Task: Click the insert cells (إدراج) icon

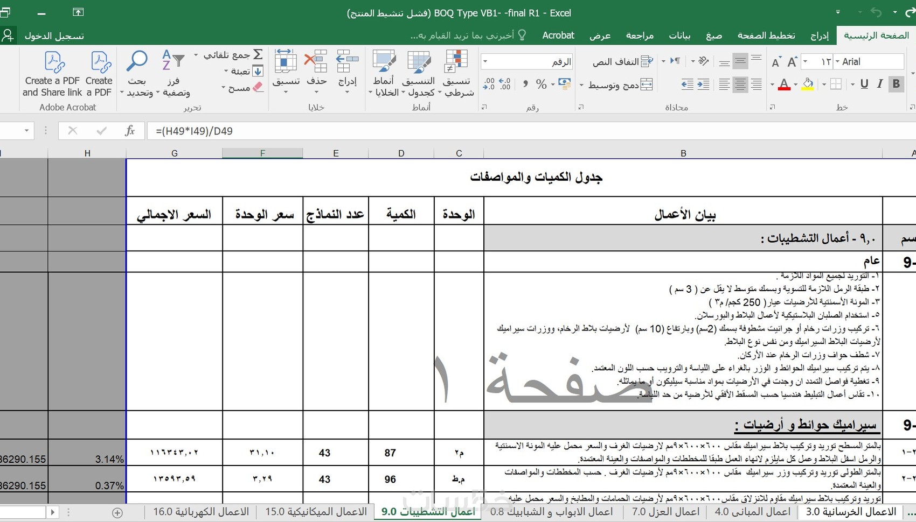Action: coord(348,62)
